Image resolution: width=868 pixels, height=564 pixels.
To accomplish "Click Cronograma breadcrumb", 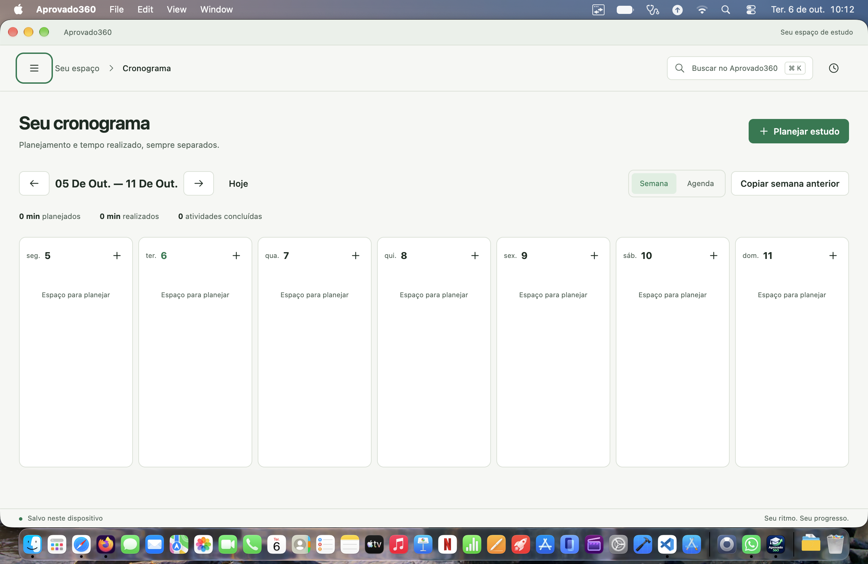I will [x=146, y=68].
